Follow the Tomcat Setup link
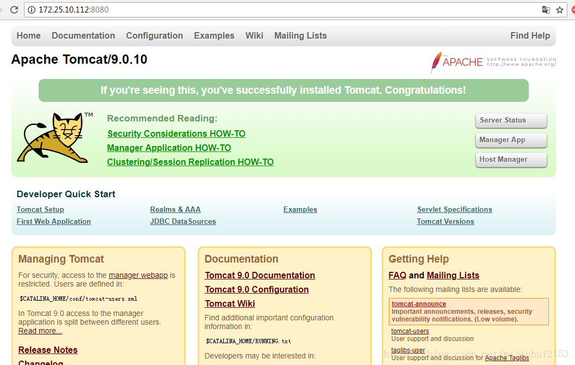575x365 pixels. pyautogui.click(x=40, y=209)
